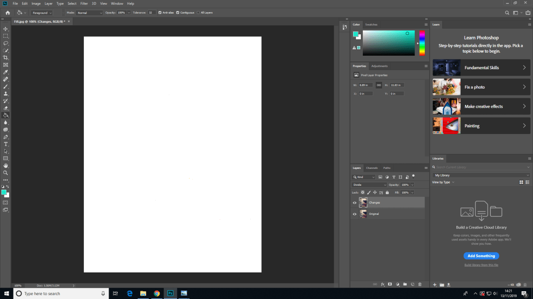
Task: Select the Move tool
Action: pos(6,29)
